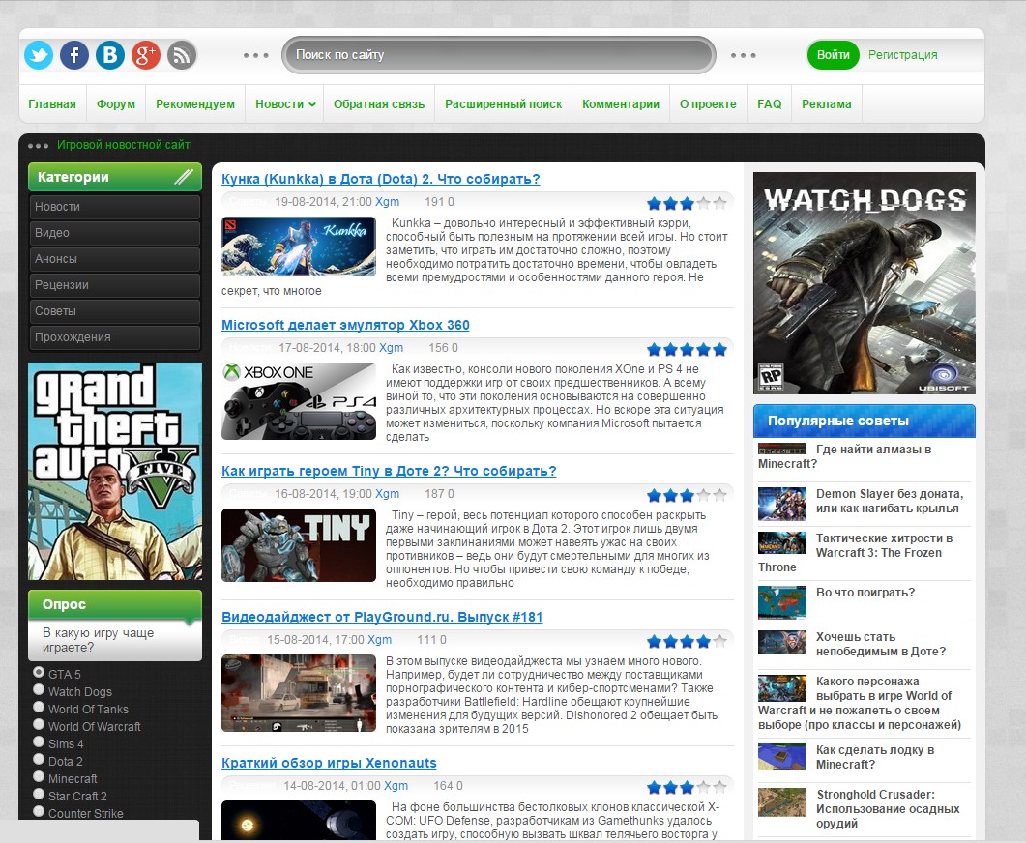
Task: Open the PlayGround.ru video digest #181 article
Action: click(382, 617)
